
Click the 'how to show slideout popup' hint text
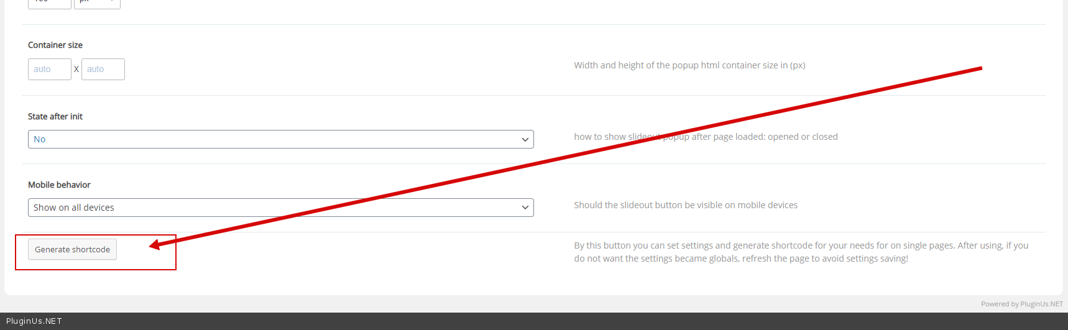[706, 137]
